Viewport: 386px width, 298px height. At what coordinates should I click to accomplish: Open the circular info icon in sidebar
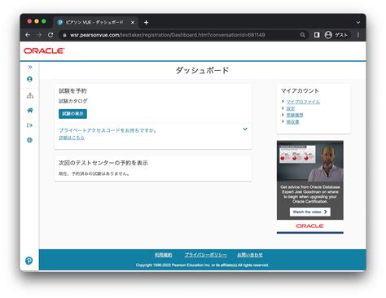30,140
